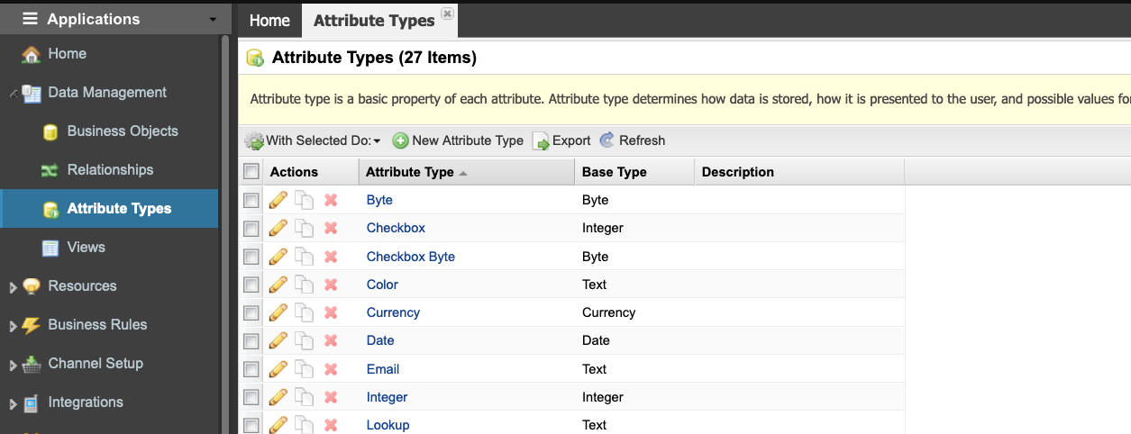The width and height of the screenshot is (1131, 434).
Task: Edit the Checkbox Byte attribute type
Action: coord(278,257)
